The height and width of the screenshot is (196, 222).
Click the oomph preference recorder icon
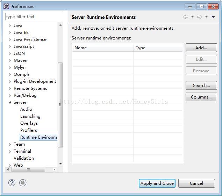click(x=23, y=183)
